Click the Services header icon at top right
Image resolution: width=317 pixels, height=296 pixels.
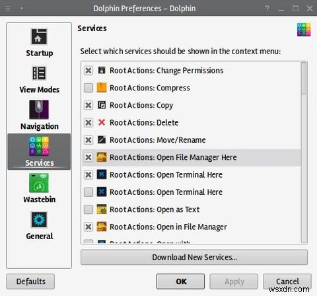pyautogui.click(x=304, y=30)
